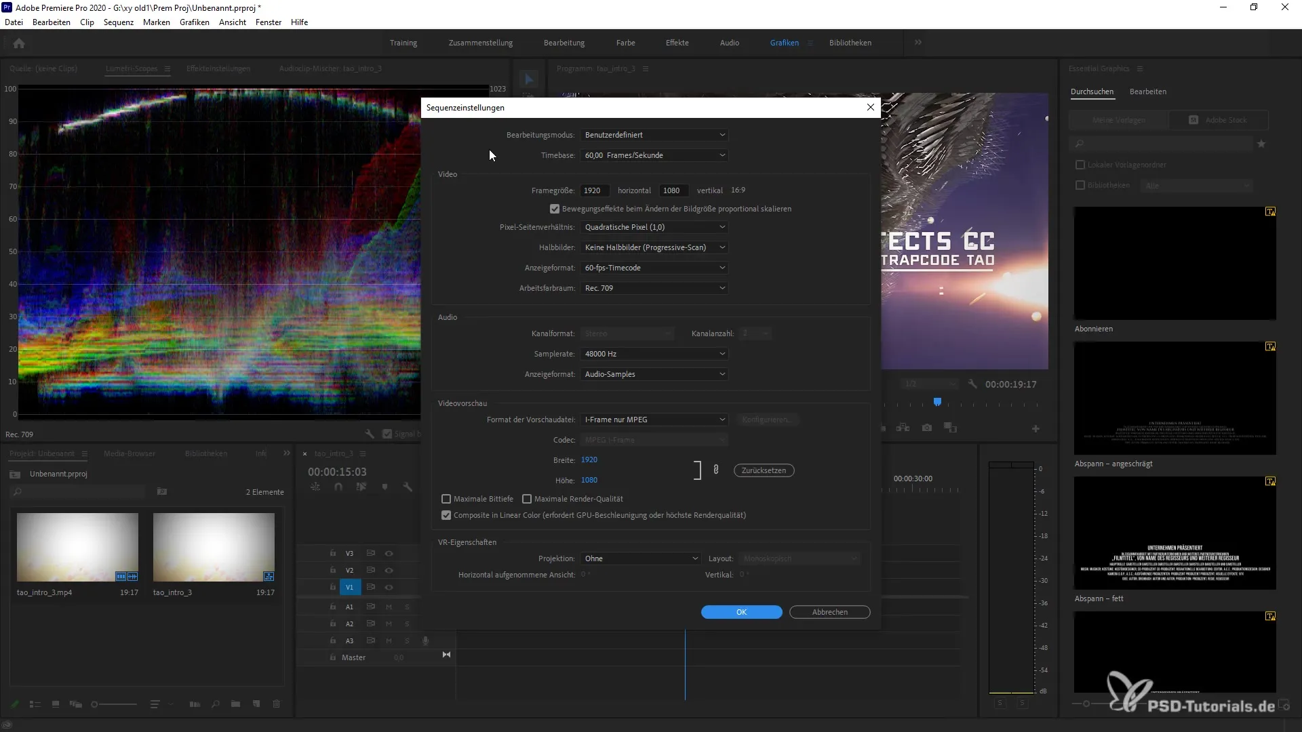Click the comparison view icon in Program monitor
Image resolution: width=1302 pixels, height=732 pixels.
click(x=950, y=428)
